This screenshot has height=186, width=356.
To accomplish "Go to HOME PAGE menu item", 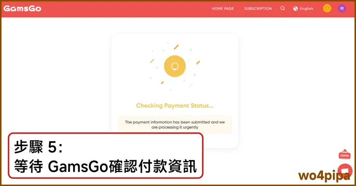I will (x=223, y=9).
